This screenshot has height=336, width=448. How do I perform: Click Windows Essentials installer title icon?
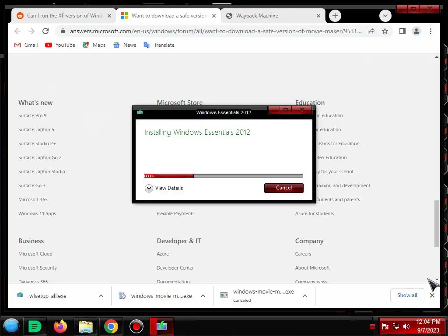pos(140,112)
